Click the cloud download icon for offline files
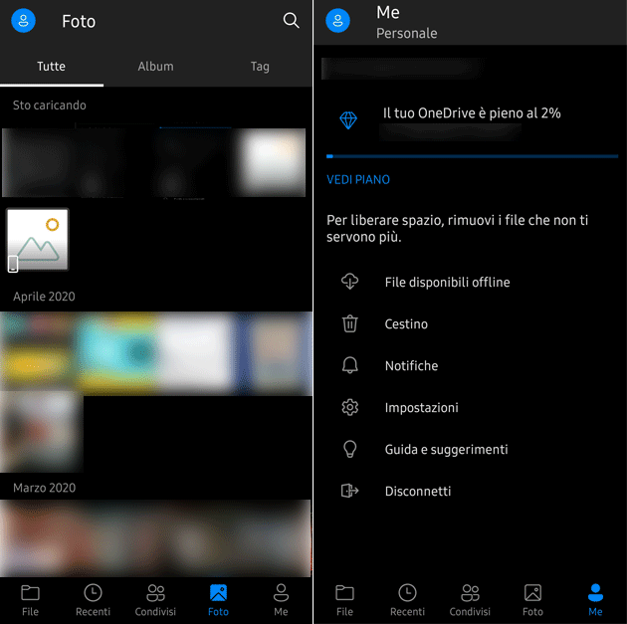The height and width of the screenshot is (624, 627). tap(349, 282)
